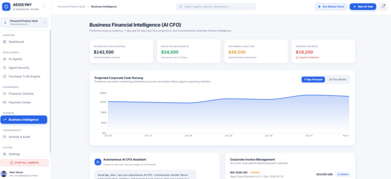Switch to 7-Day Forecast view

313,80
